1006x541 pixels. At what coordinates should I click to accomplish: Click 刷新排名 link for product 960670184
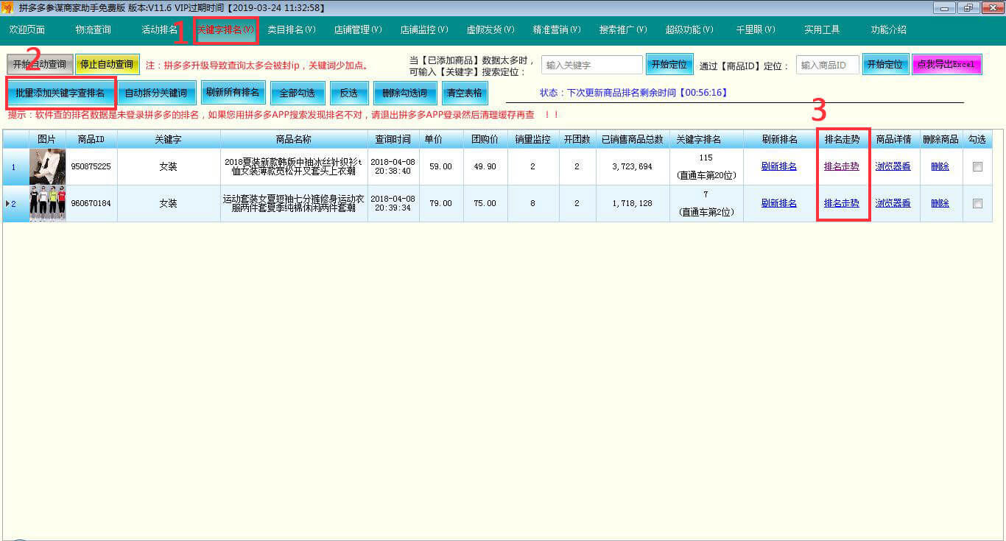coord(779,203)
